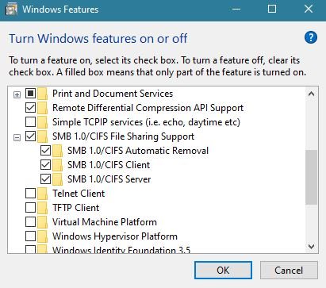Uncheck Remote Differential Compression API Support

pos(30,108)
